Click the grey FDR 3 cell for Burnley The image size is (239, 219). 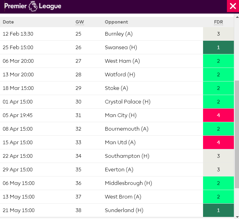pos(218,34)
